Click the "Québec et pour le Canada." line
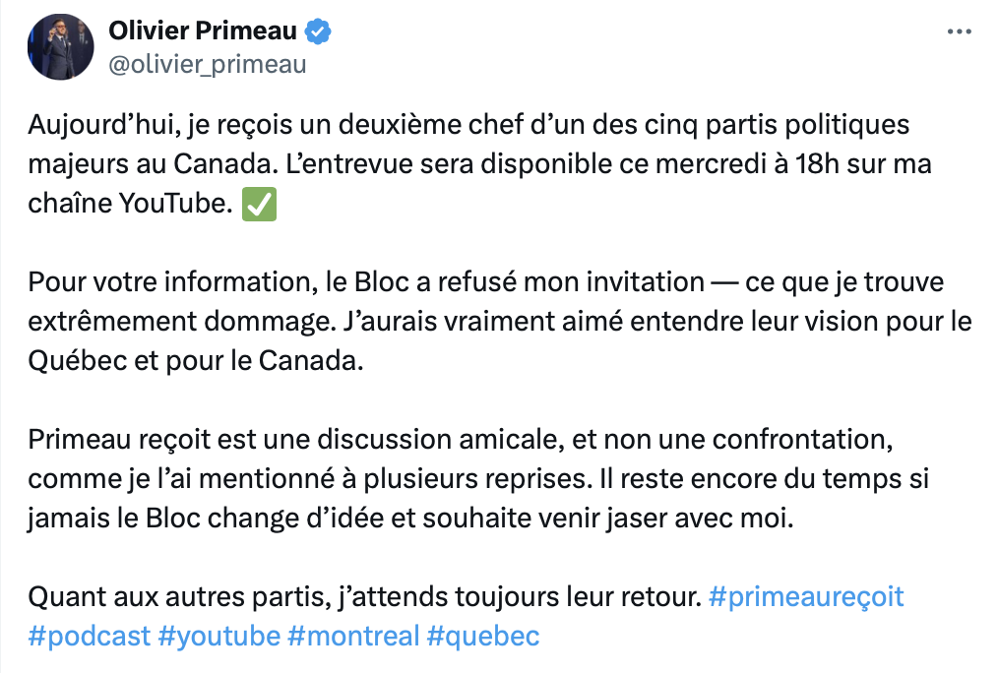This screenshot has width=998, height=673. point(196,361)
